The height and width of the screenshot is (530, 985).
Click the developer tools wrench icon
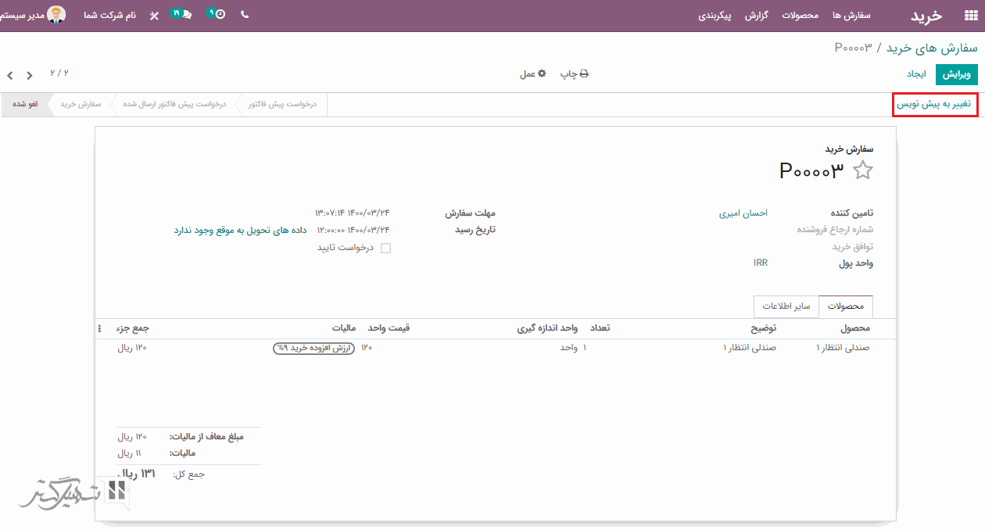coord(154,16)
